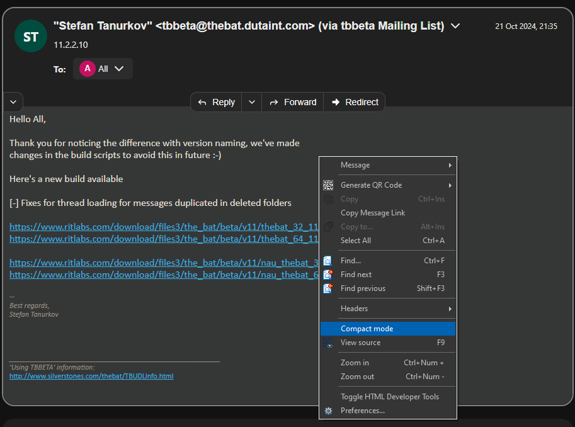Click the Find magnifier icon in menu
This screenshot has width=575, height=427.
tap(328, 261)
